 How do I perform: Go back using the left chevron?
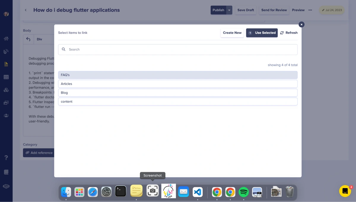pos(26,10)
